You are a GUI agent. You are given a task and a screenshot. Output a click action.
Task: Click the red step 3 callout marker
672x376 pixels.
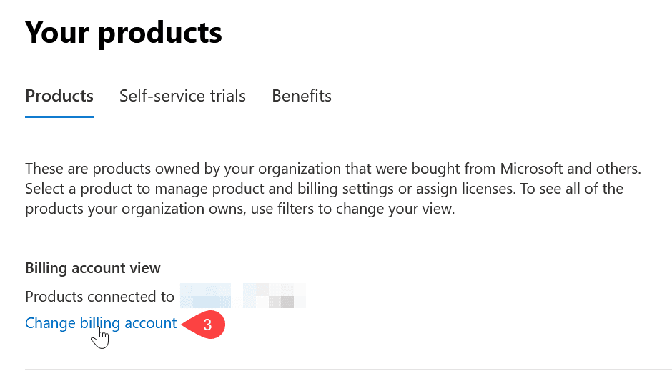[204, 325]
